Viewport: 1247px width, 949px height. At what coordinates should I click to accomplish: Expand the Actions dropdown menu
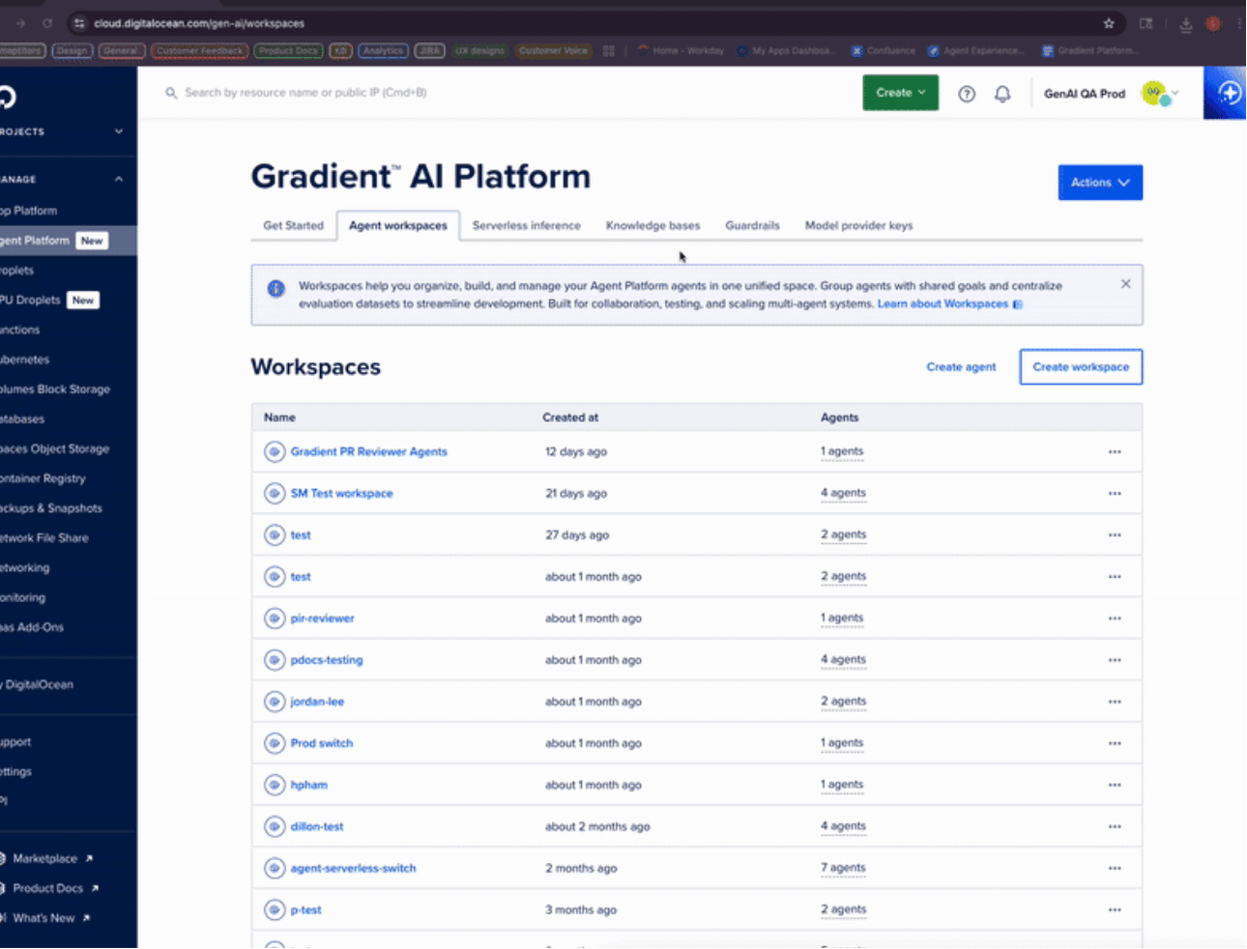coord(1099,183)
